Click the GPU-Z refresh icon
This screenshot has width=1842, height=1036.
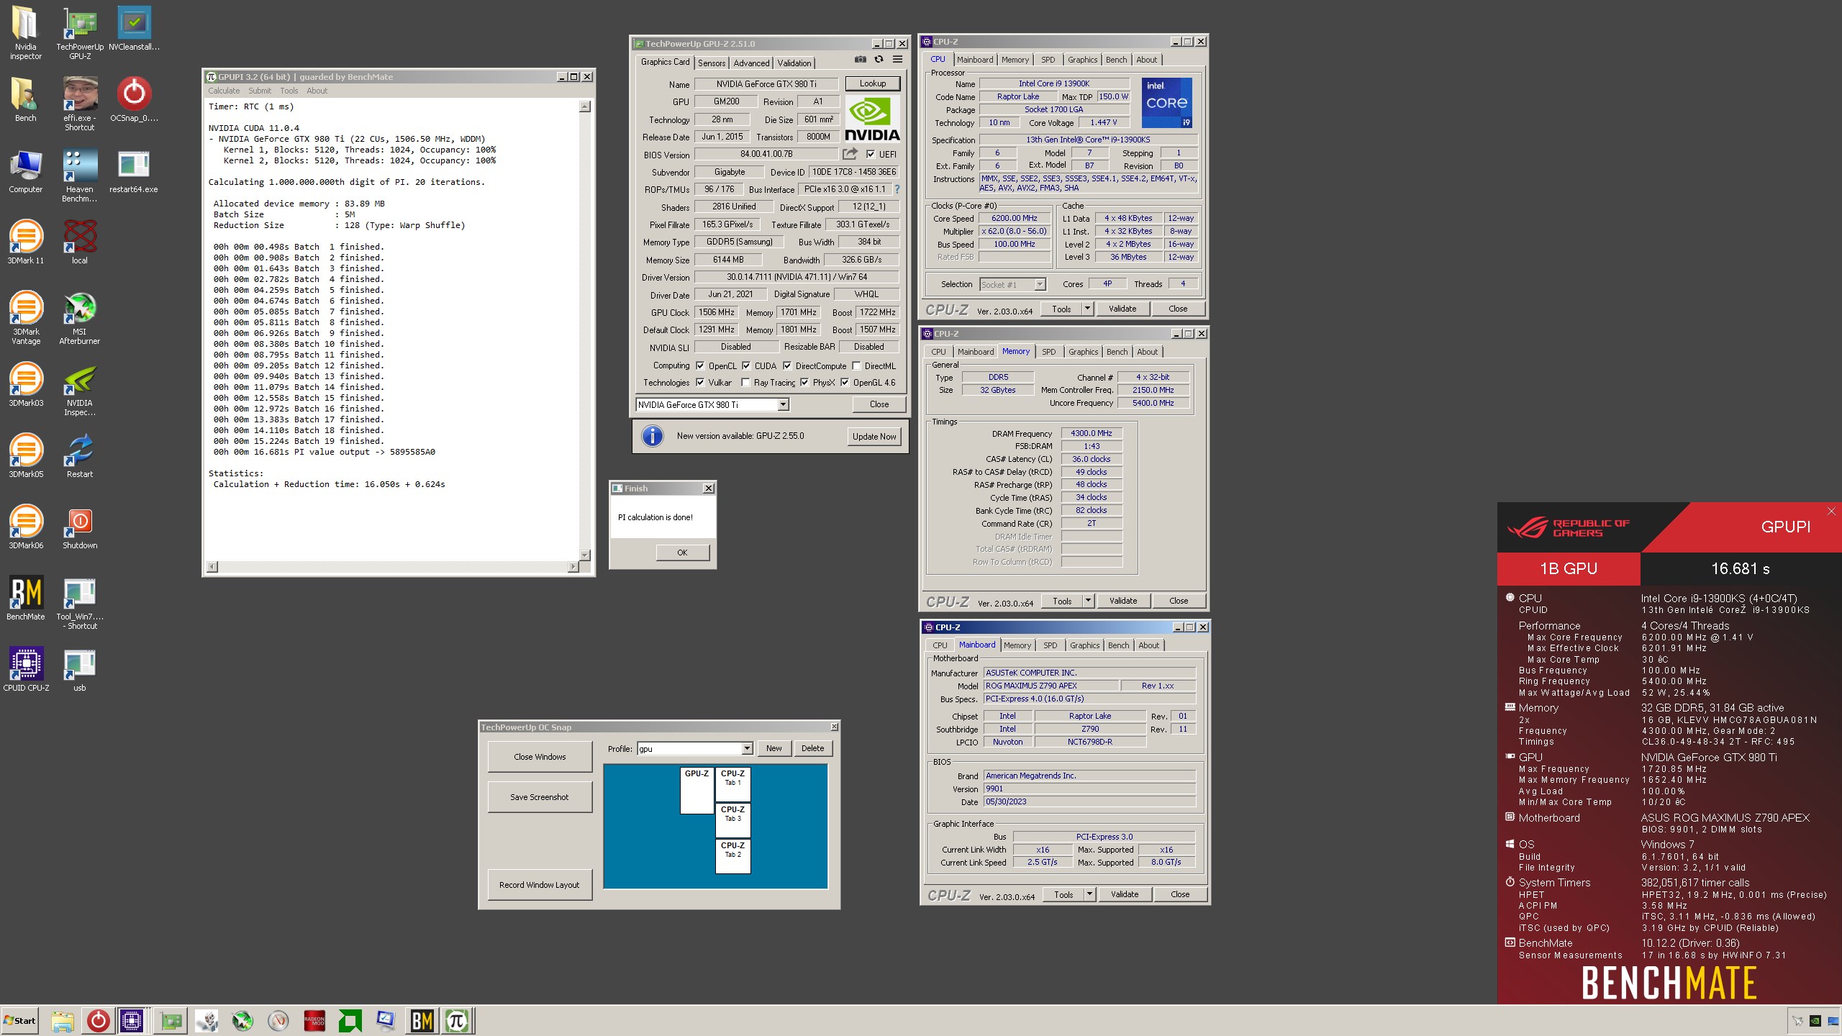point(879,60)
